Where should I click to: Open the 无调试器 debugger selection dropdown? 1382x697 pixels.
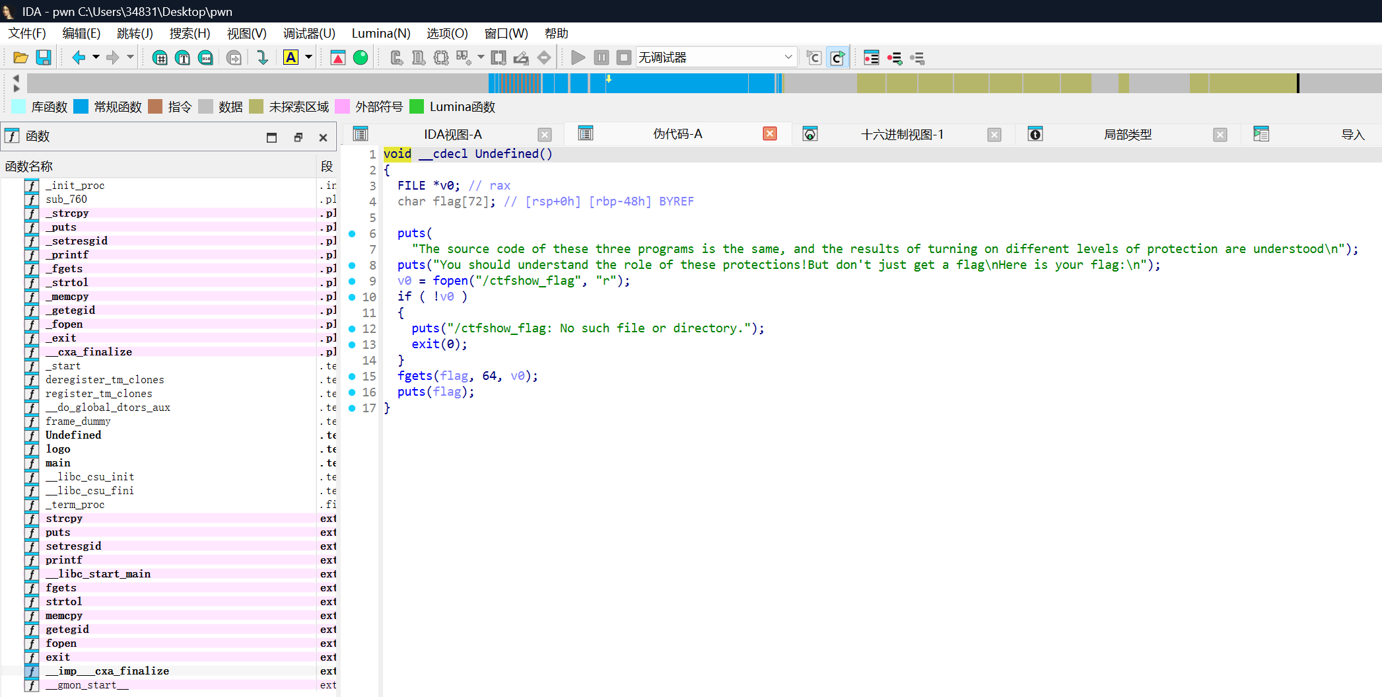[x=716, y=57]
